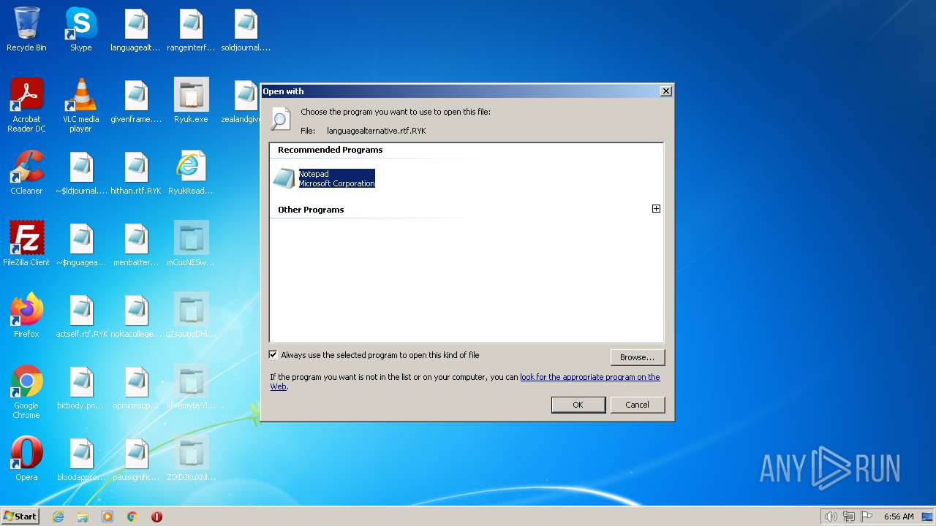This screenshot has width=936, height=526.
Task: Close the Open with dialog
Action: (665, 91)
